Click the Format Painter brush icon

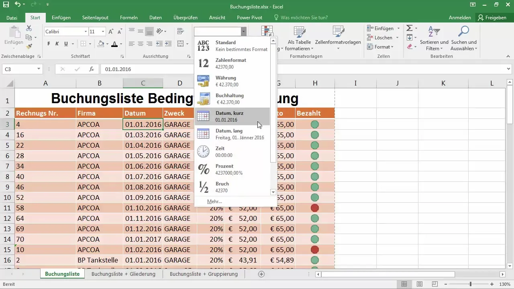29,47
